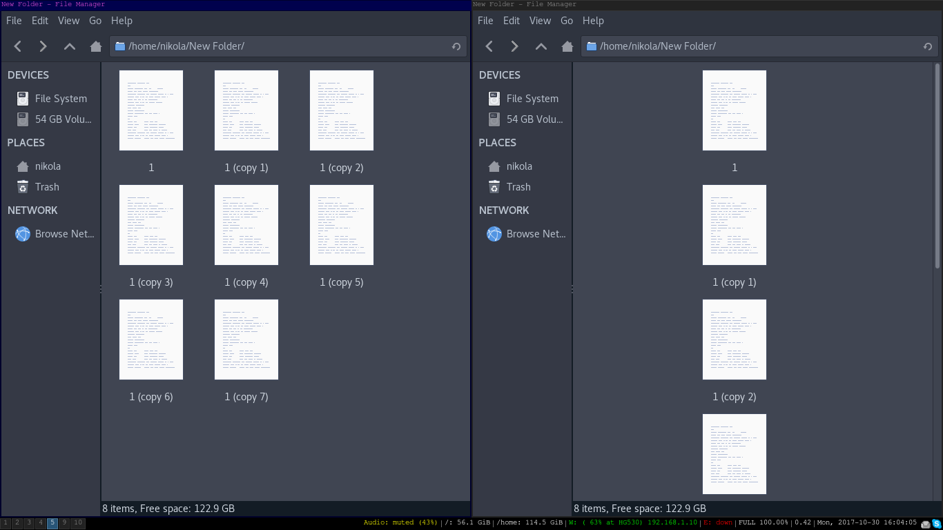Open the Go menu in left window

tap(95, 21)
